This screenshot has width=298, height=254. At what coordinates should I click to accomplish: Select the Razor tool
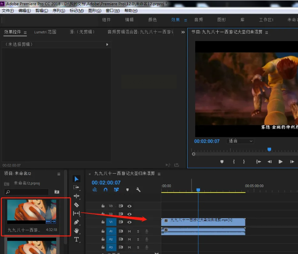[77, 205]
